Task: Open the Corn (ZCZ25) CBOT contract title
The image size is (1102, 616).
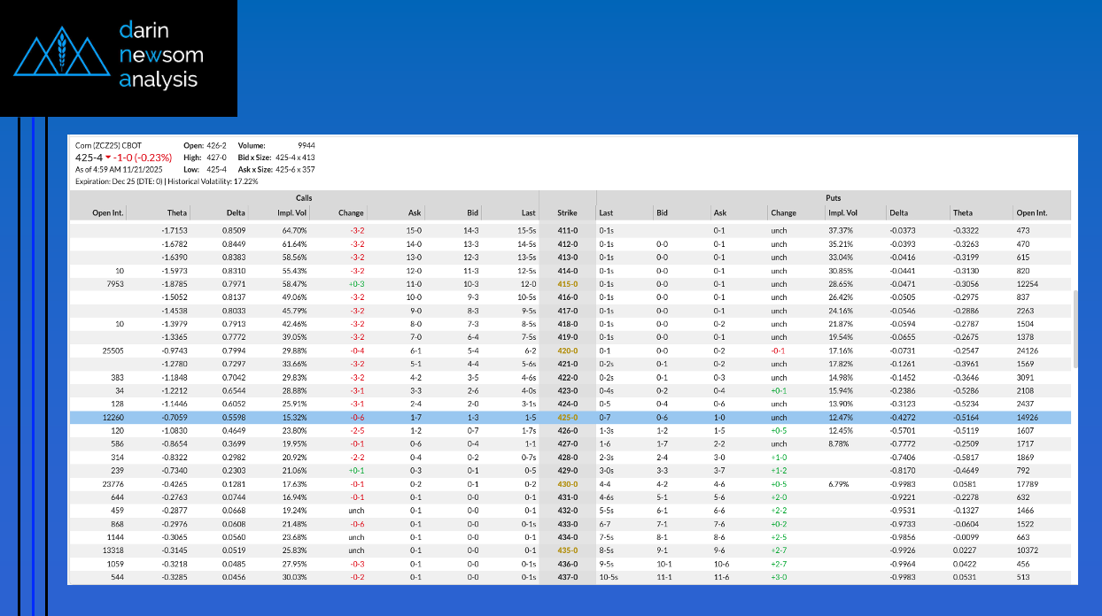Action: [108, 145]
